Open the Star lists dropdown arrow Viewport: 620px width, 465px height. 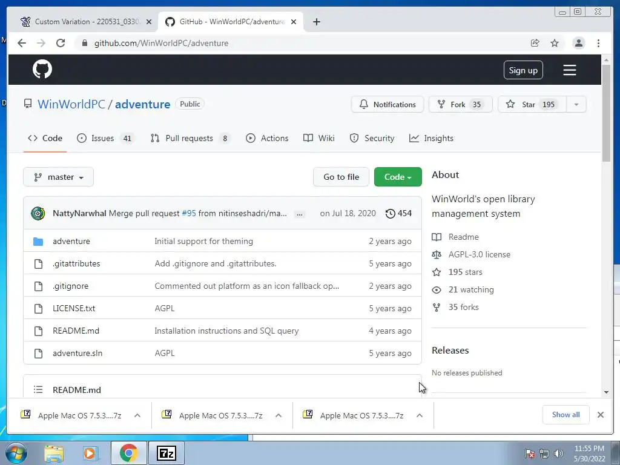pos(576,104)
